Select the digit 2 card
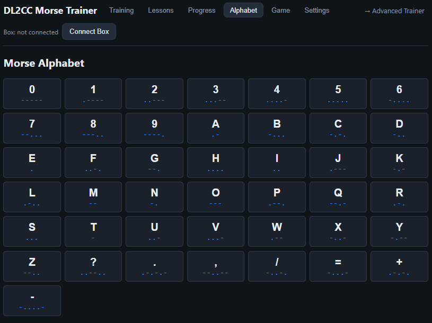 point(155,94)
